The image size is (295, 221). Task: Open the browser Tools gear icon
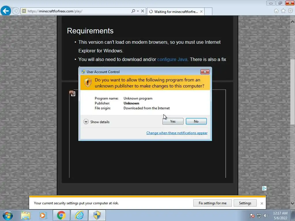point(290,11)
